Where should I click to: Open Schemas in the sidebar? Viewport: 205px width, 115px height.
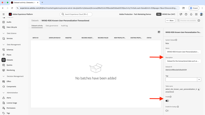[10, 50]
